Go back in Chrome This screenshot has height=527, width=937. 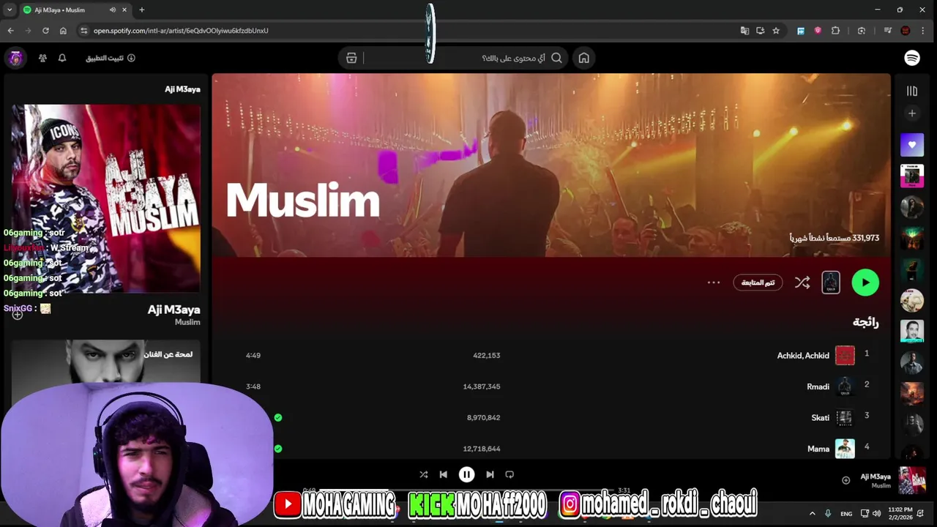coord(10,31)
